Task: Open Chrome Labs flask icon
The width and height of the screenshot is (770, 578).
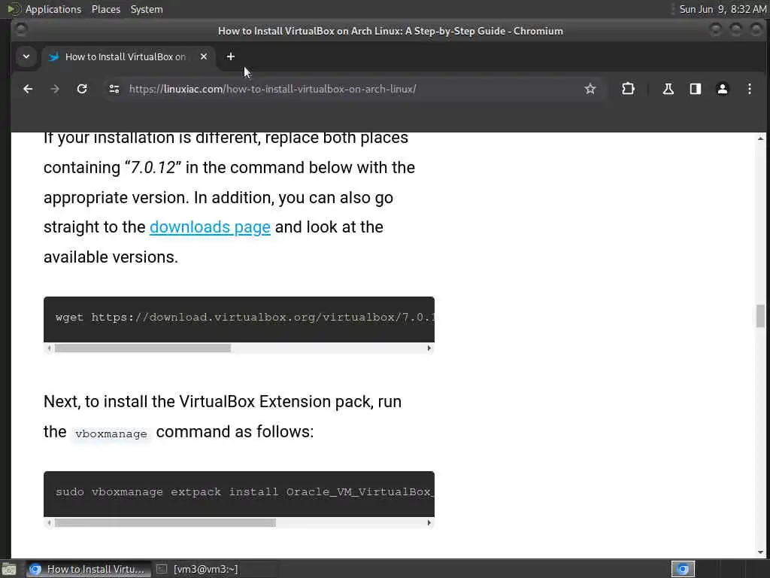Action: click(668, 89)
